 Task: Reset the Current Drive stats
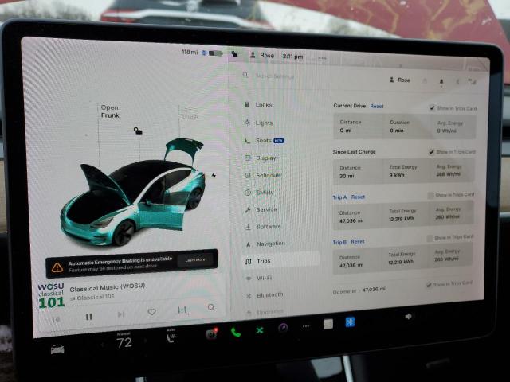point(377,106)
